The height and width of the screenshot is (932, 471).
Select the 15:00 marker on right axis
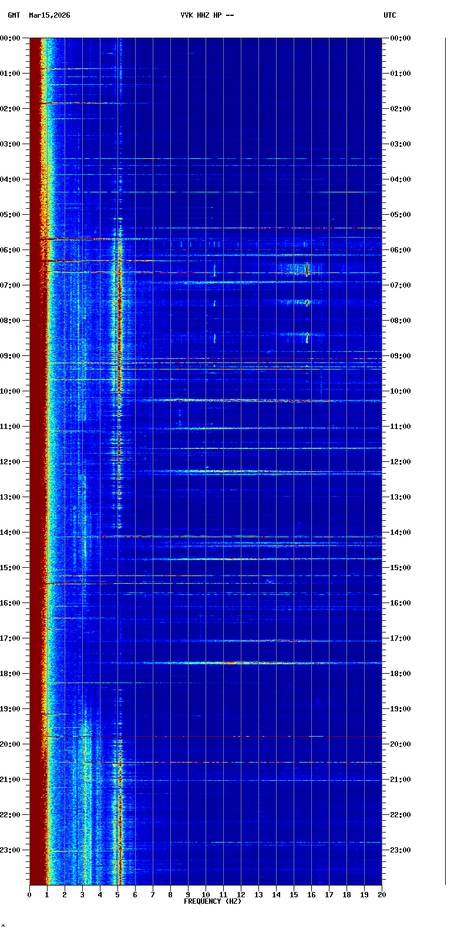pos(400,568)
